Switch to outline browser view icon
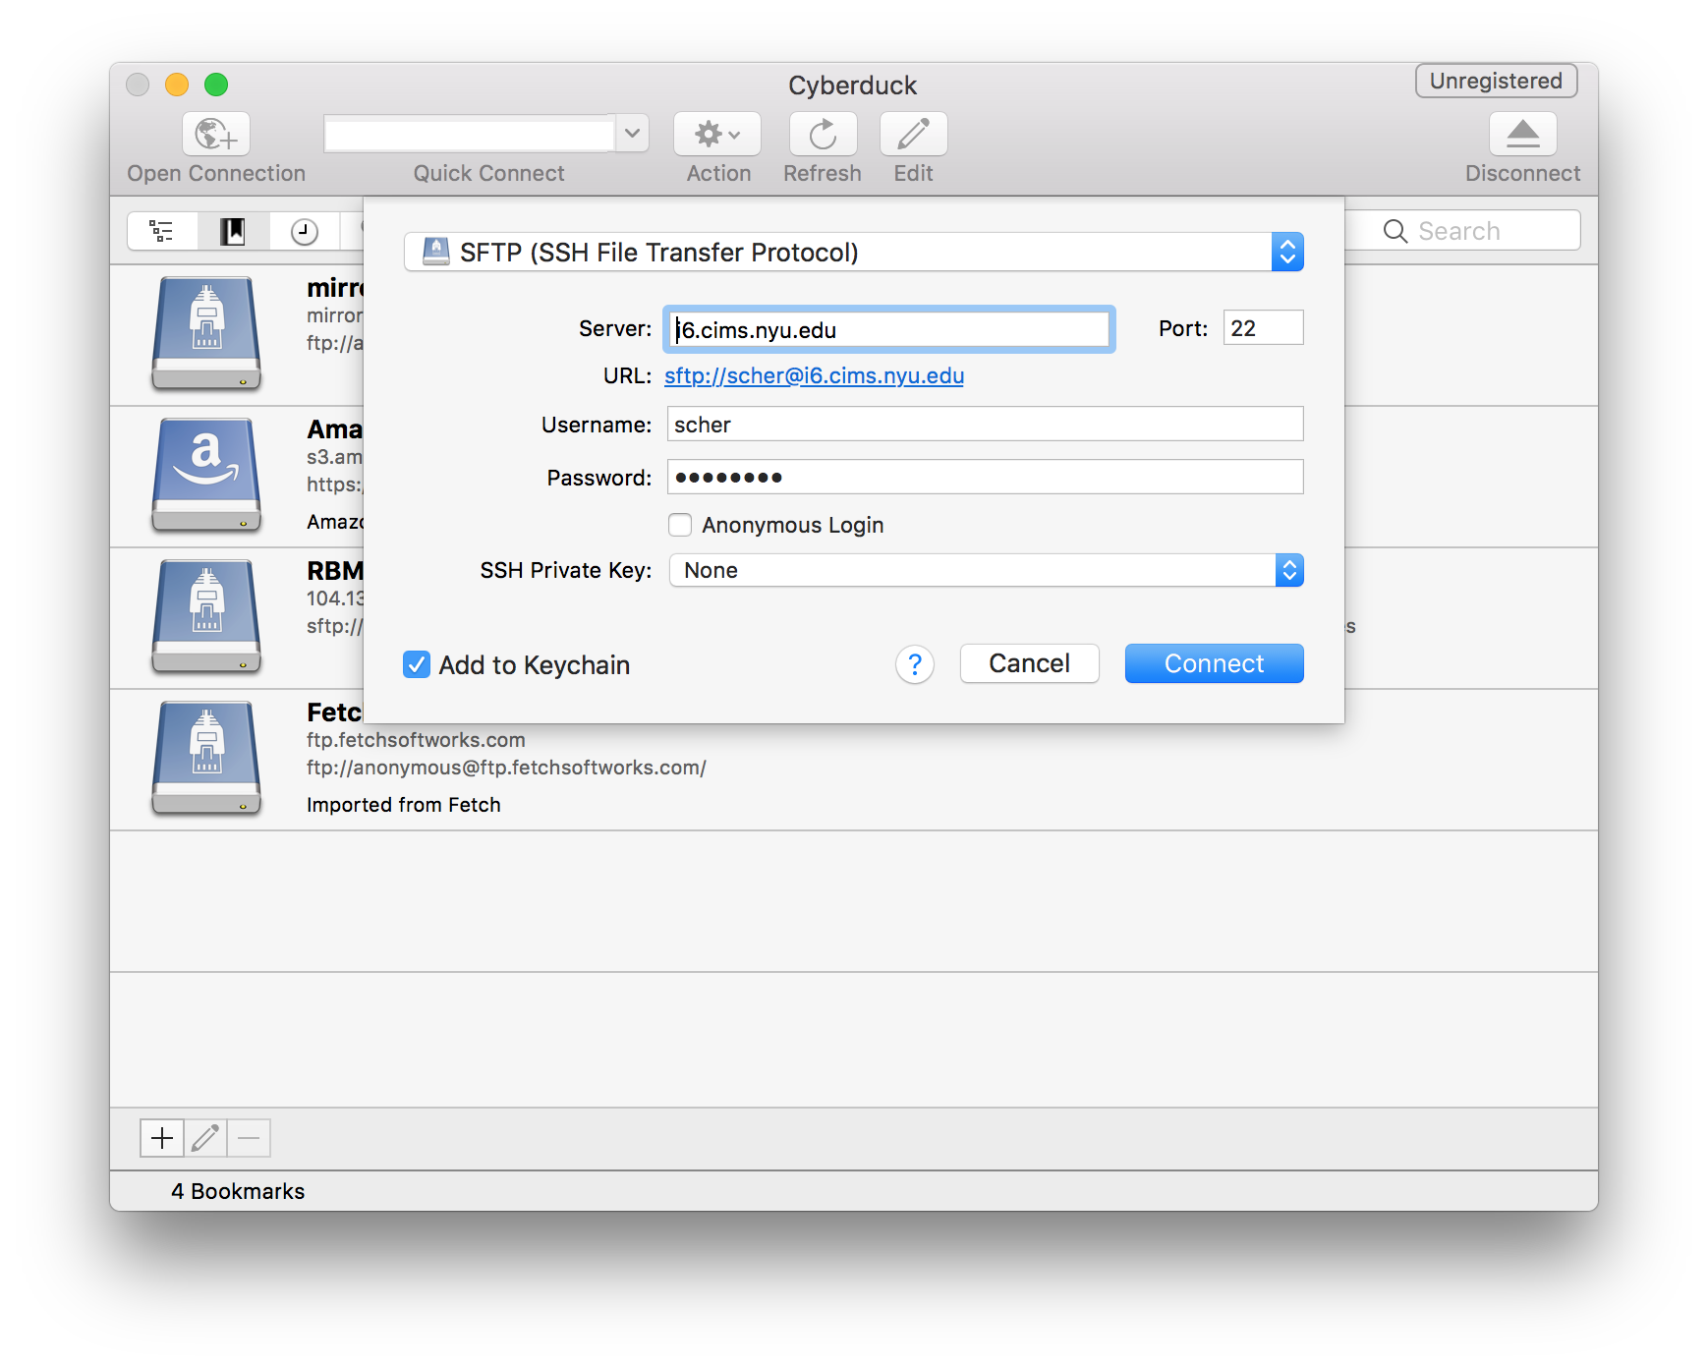The image size is (1708, 1368). point(162,231)
